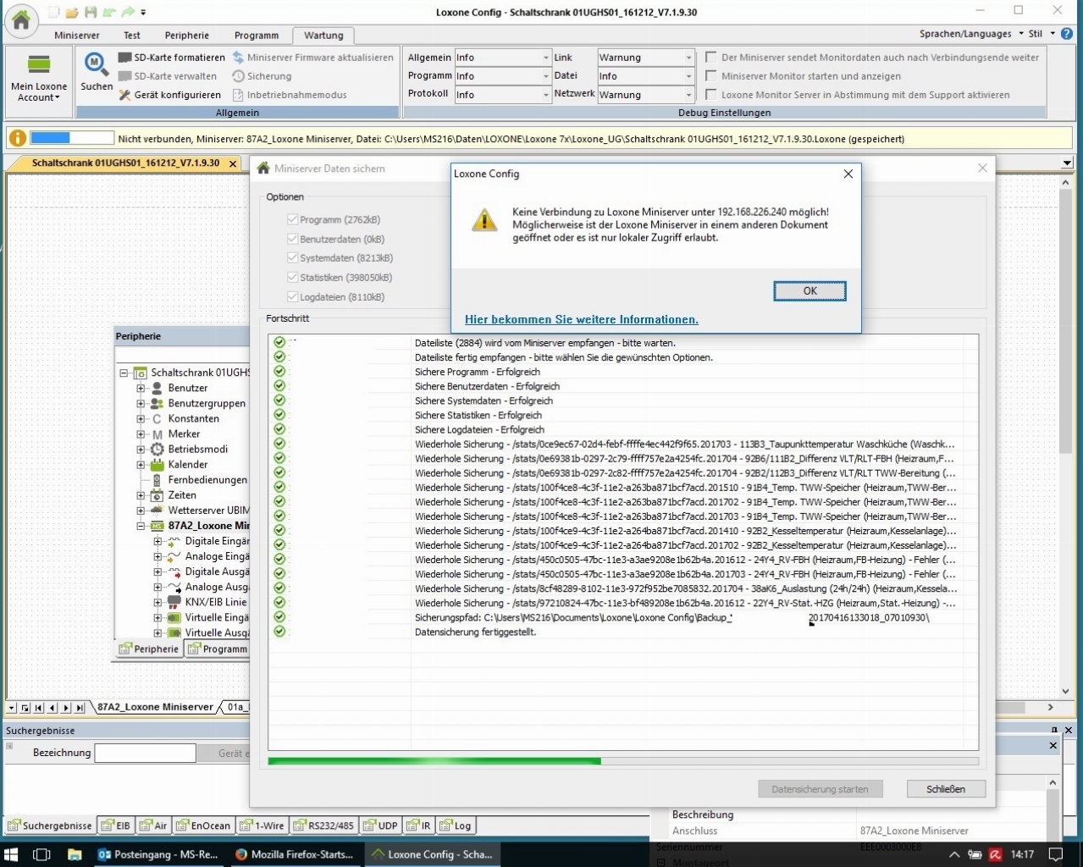Viewport: 1083px width, 867px height.
Task: Switch to Mozilla Firefox in the taskbar
Action: [295, 854]
